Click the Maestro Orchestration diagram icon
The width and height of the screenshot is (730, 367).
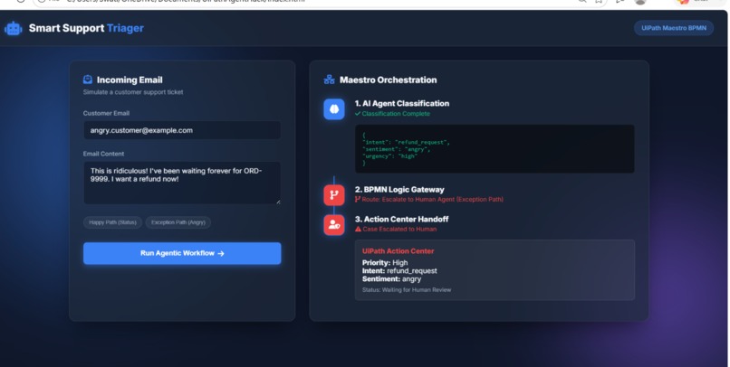(329, 80)
